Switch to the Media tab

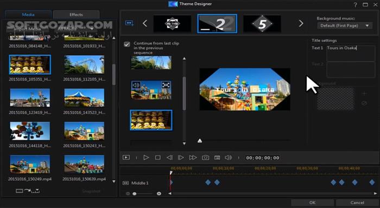[x=28, y=15]
